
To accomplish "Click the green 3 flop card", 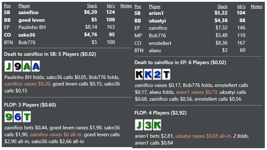I will coord(148,125).
